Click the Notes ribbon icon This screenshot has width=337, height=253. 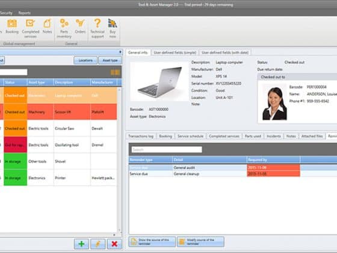click(x=47, y=27)
